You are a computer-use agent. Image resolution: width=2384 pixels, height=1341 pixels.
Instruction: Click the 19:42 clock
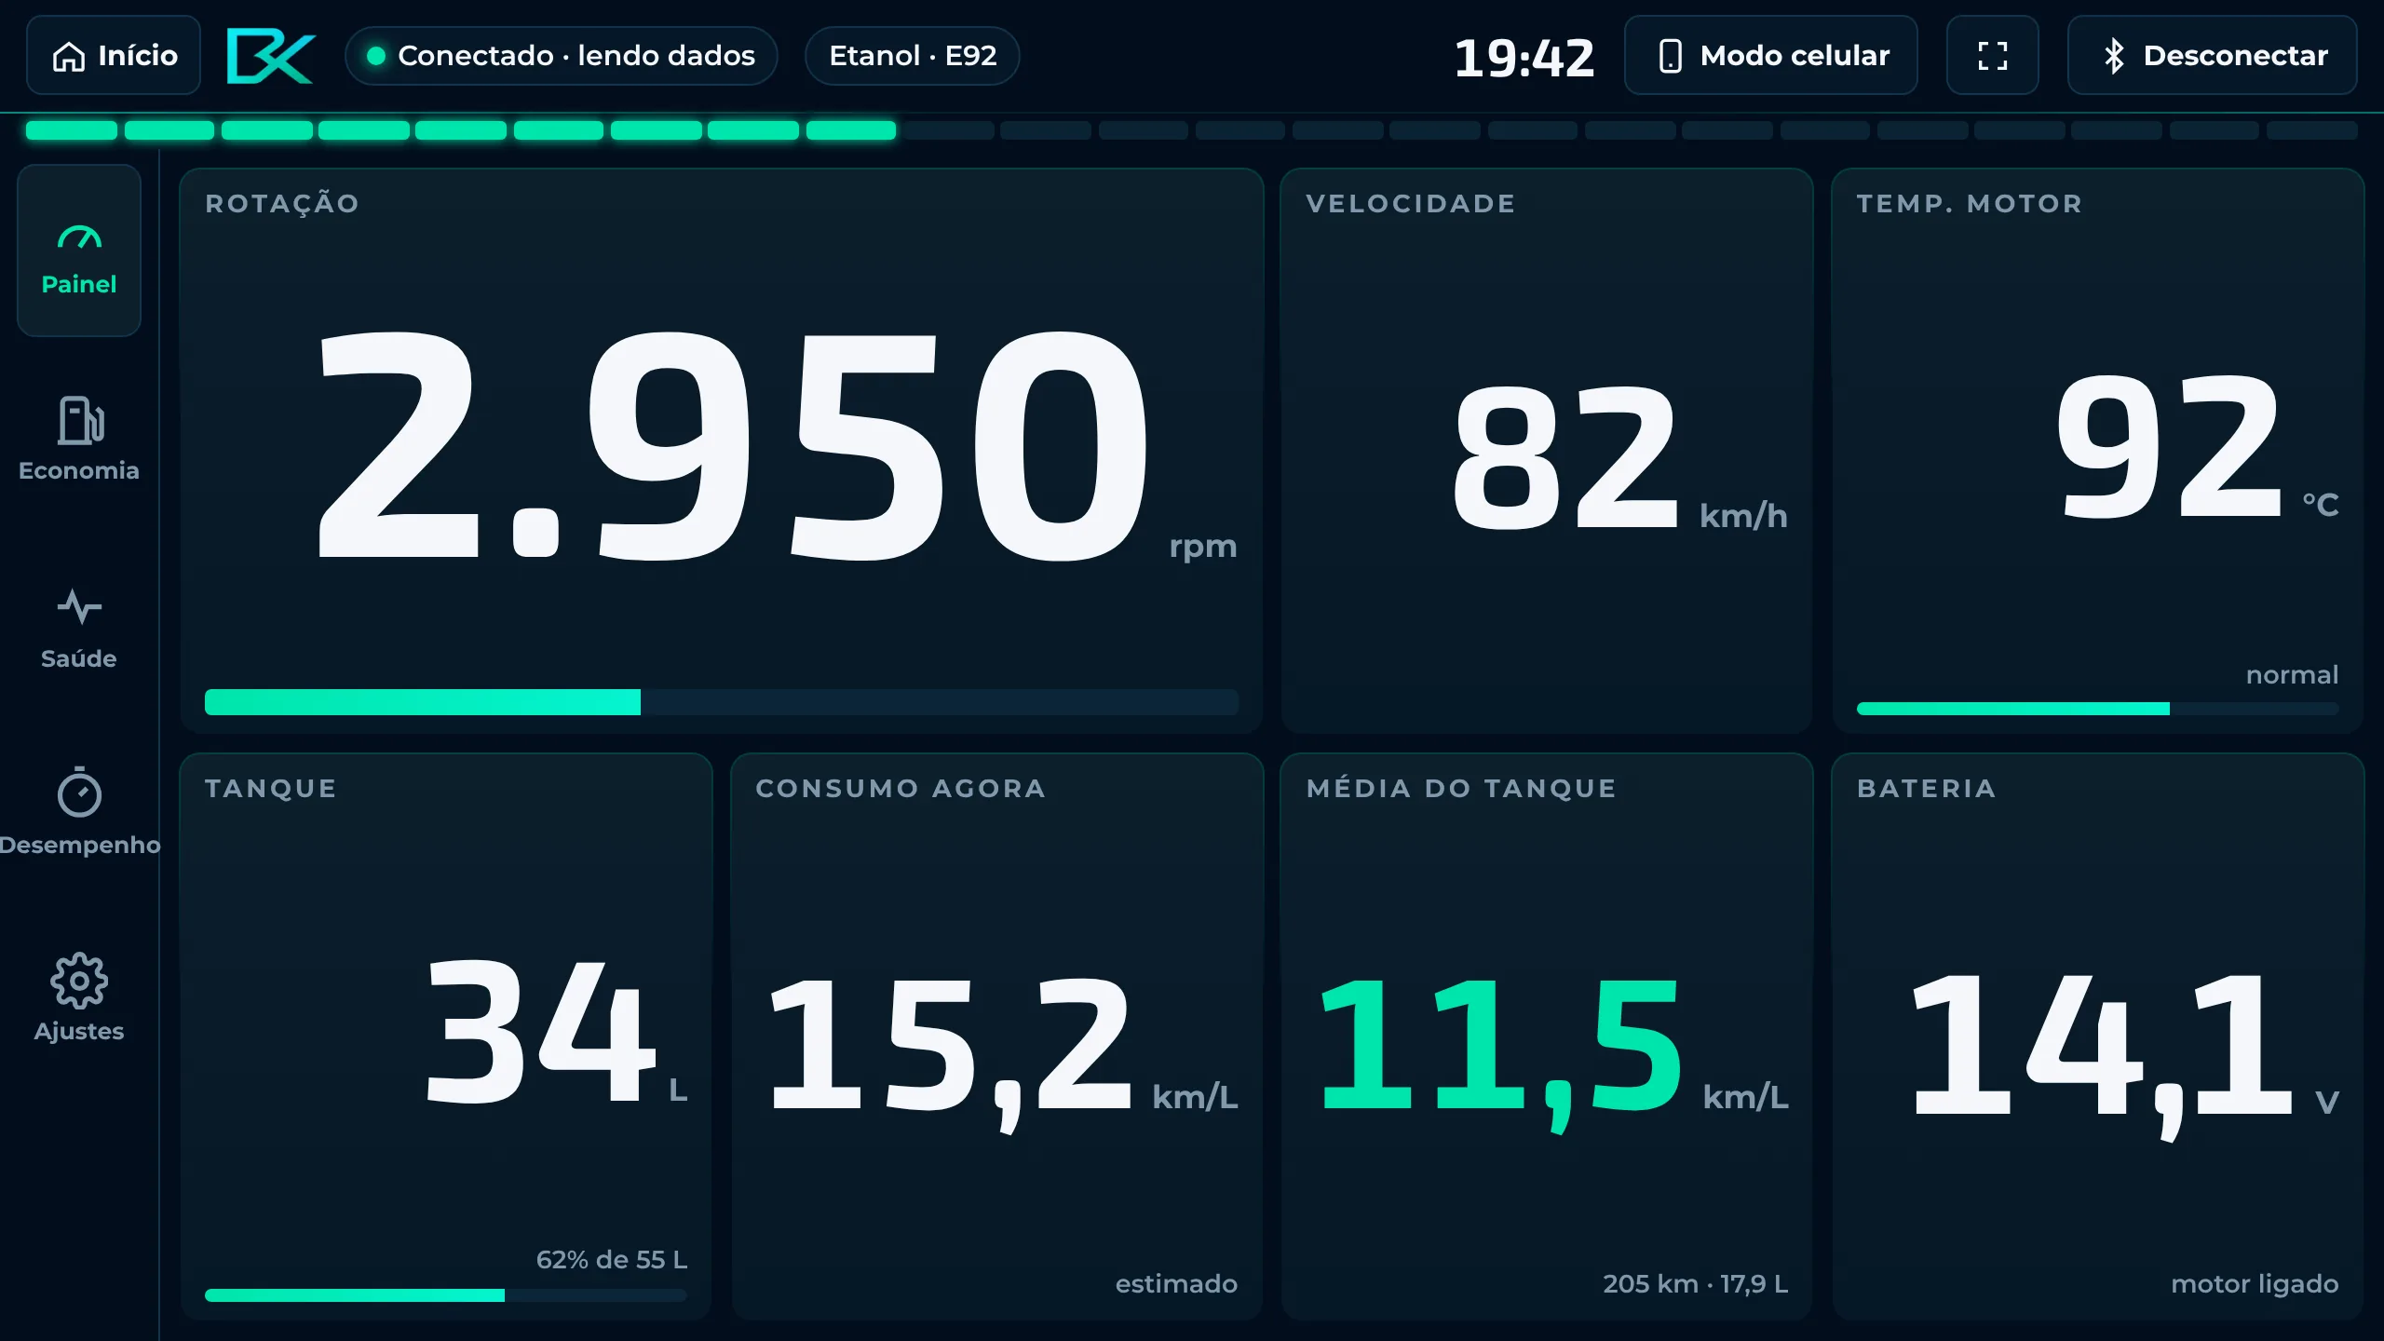(1524, 58)
